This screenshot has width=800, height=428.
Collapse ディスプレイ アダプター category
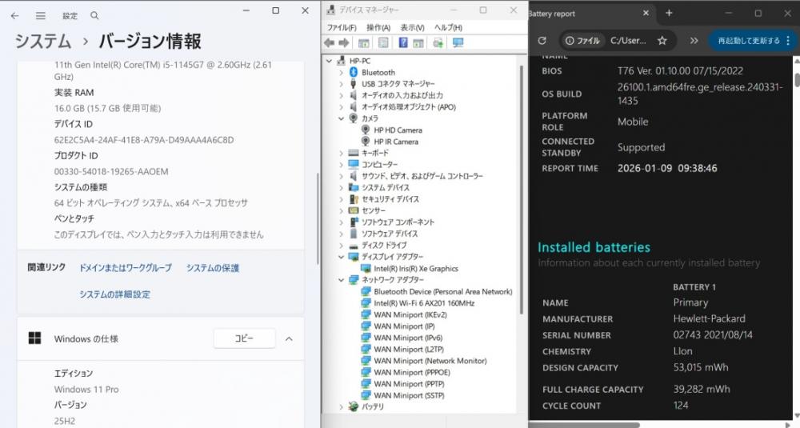click(x=342, y=257)
